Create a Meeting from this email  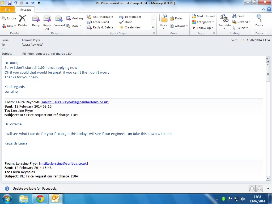point(75,18)
